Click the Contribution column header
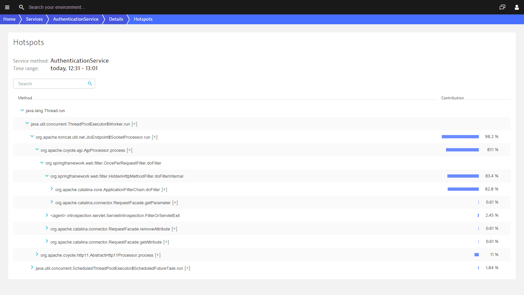 [x=453, y=98]
